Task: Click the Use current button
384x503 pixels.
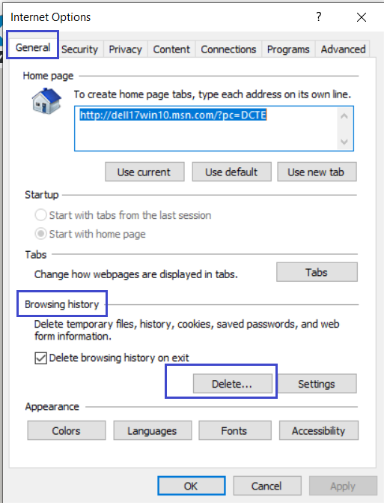Action: click(x=144, y=172)
